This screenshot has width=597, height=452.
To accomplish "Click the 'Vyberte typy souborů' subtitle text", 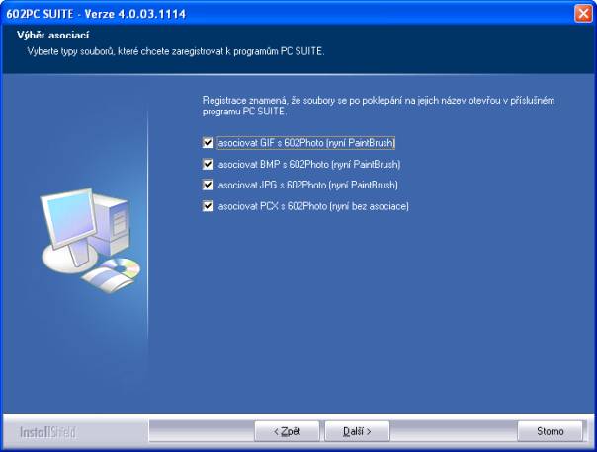I will tap(175, 49).
